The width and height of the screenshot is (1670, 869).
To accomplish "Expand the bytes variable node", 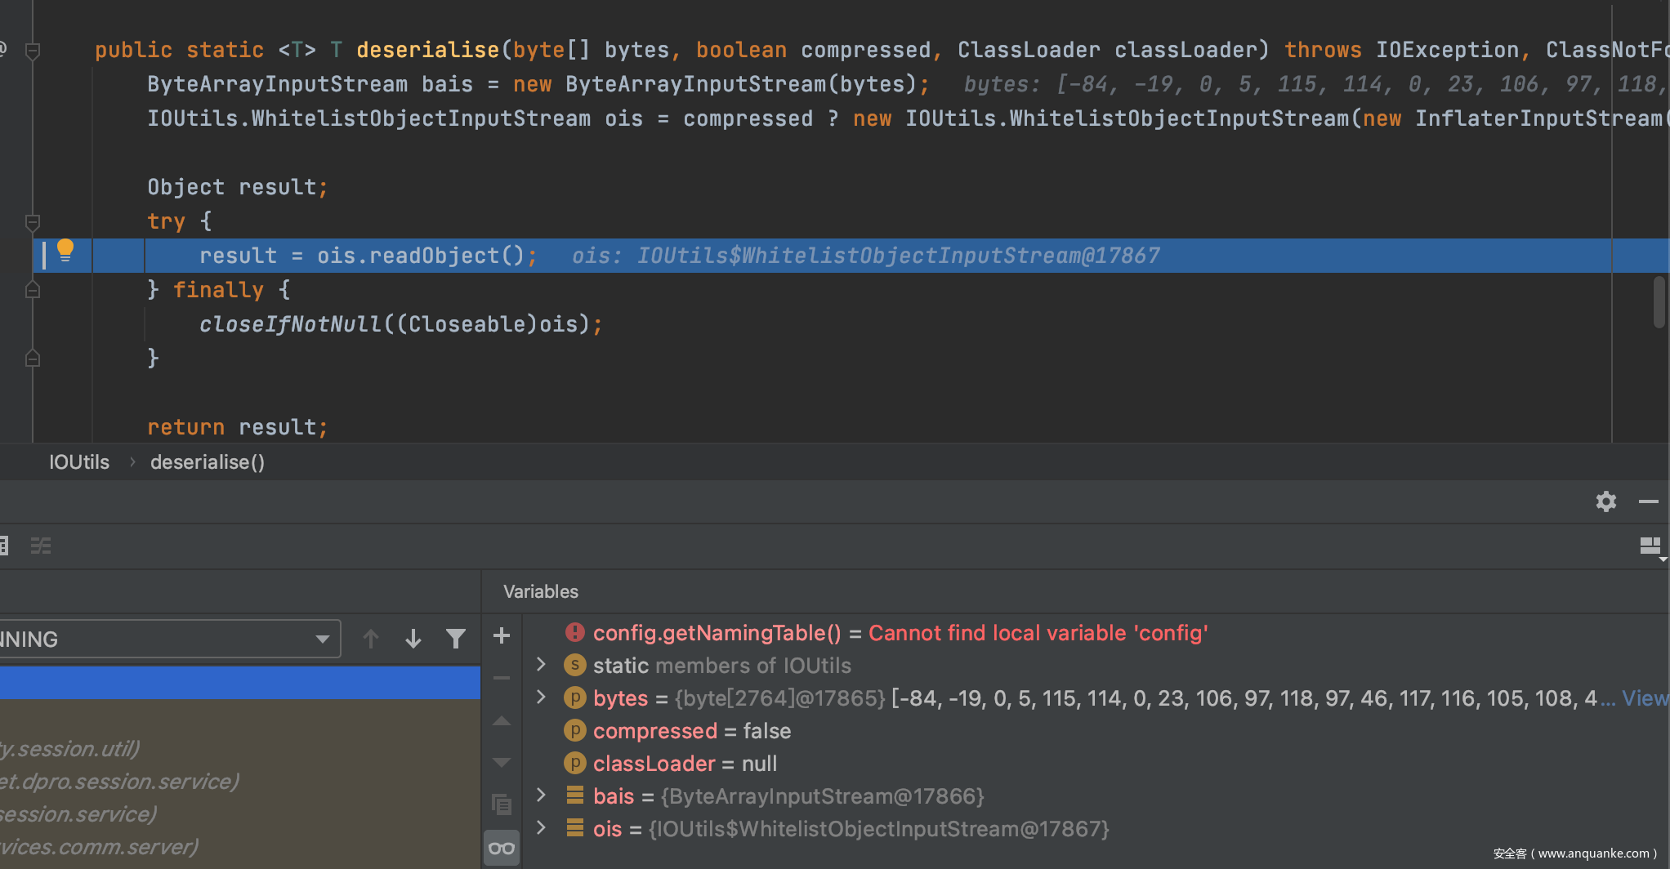I will [541, 697].
